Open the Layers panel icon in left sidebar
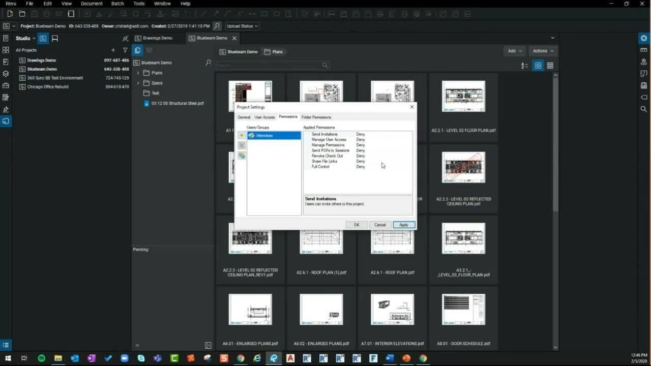This screenshot has width=651, height=366. (x=6, y=74)
